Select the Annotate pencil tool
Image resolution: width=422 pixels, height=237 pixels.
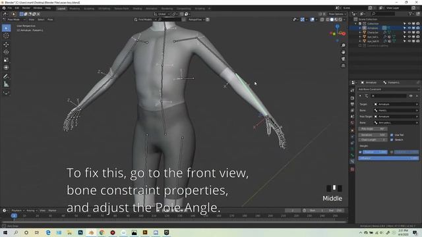click(x=6, y=76)
